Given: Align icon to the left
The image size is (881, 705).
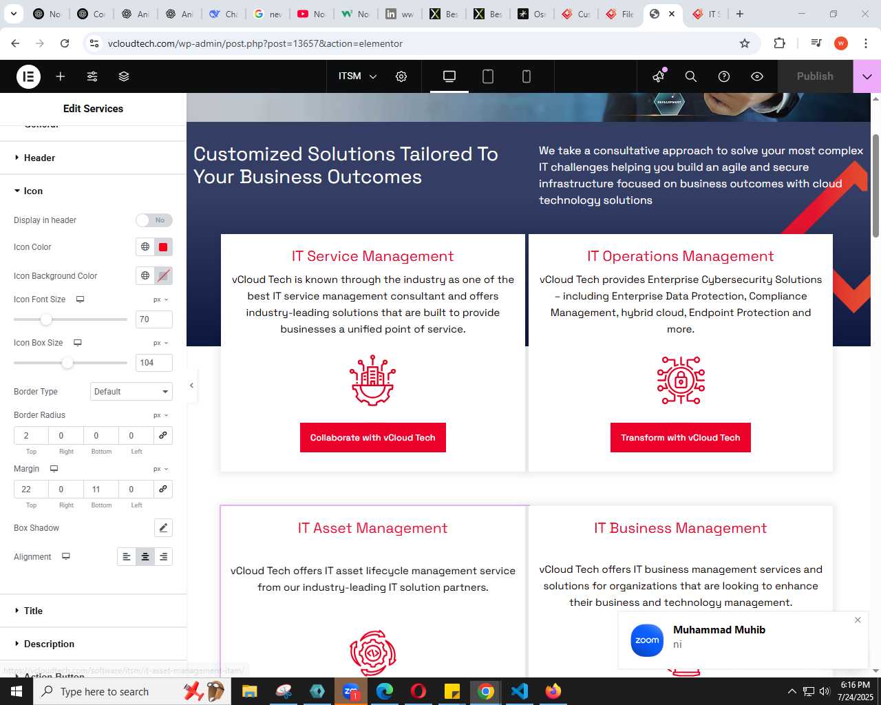Looking at the screenshot, I should pos(127,557).
